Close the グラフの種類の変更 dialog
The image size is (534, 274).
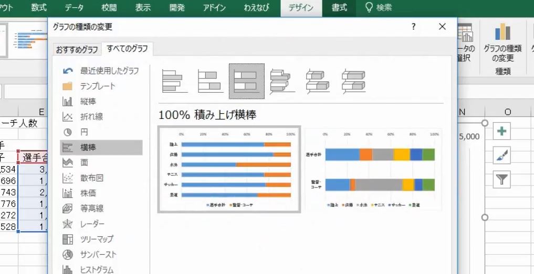pyautogui.click(x=443, y=27)
